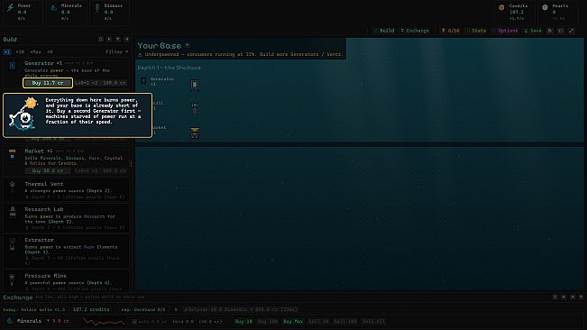Click the Build panel second header icon
The image size is (587, 330).
click(109, 39)
